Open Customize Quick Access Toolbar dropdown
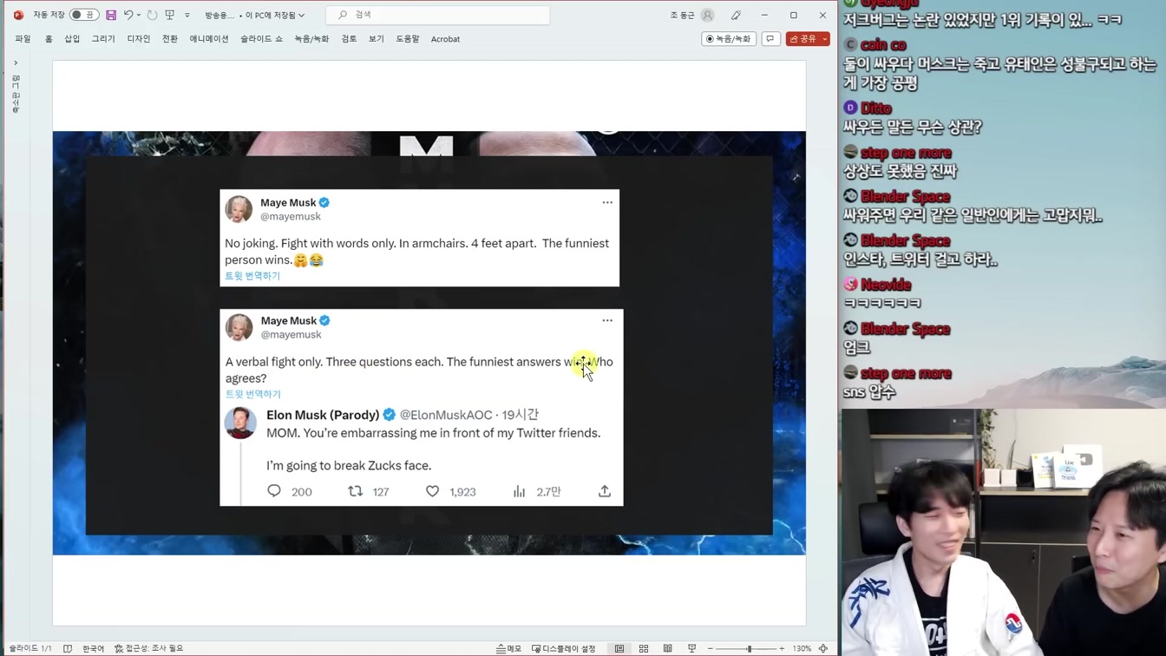 [x=187, y=15]
